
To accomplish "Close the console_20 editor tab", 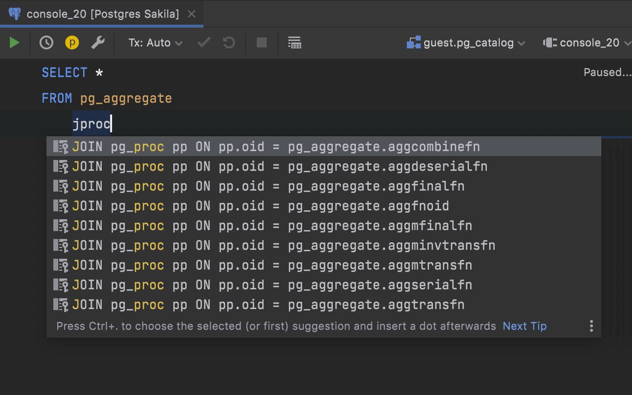I will click(193, 14).
